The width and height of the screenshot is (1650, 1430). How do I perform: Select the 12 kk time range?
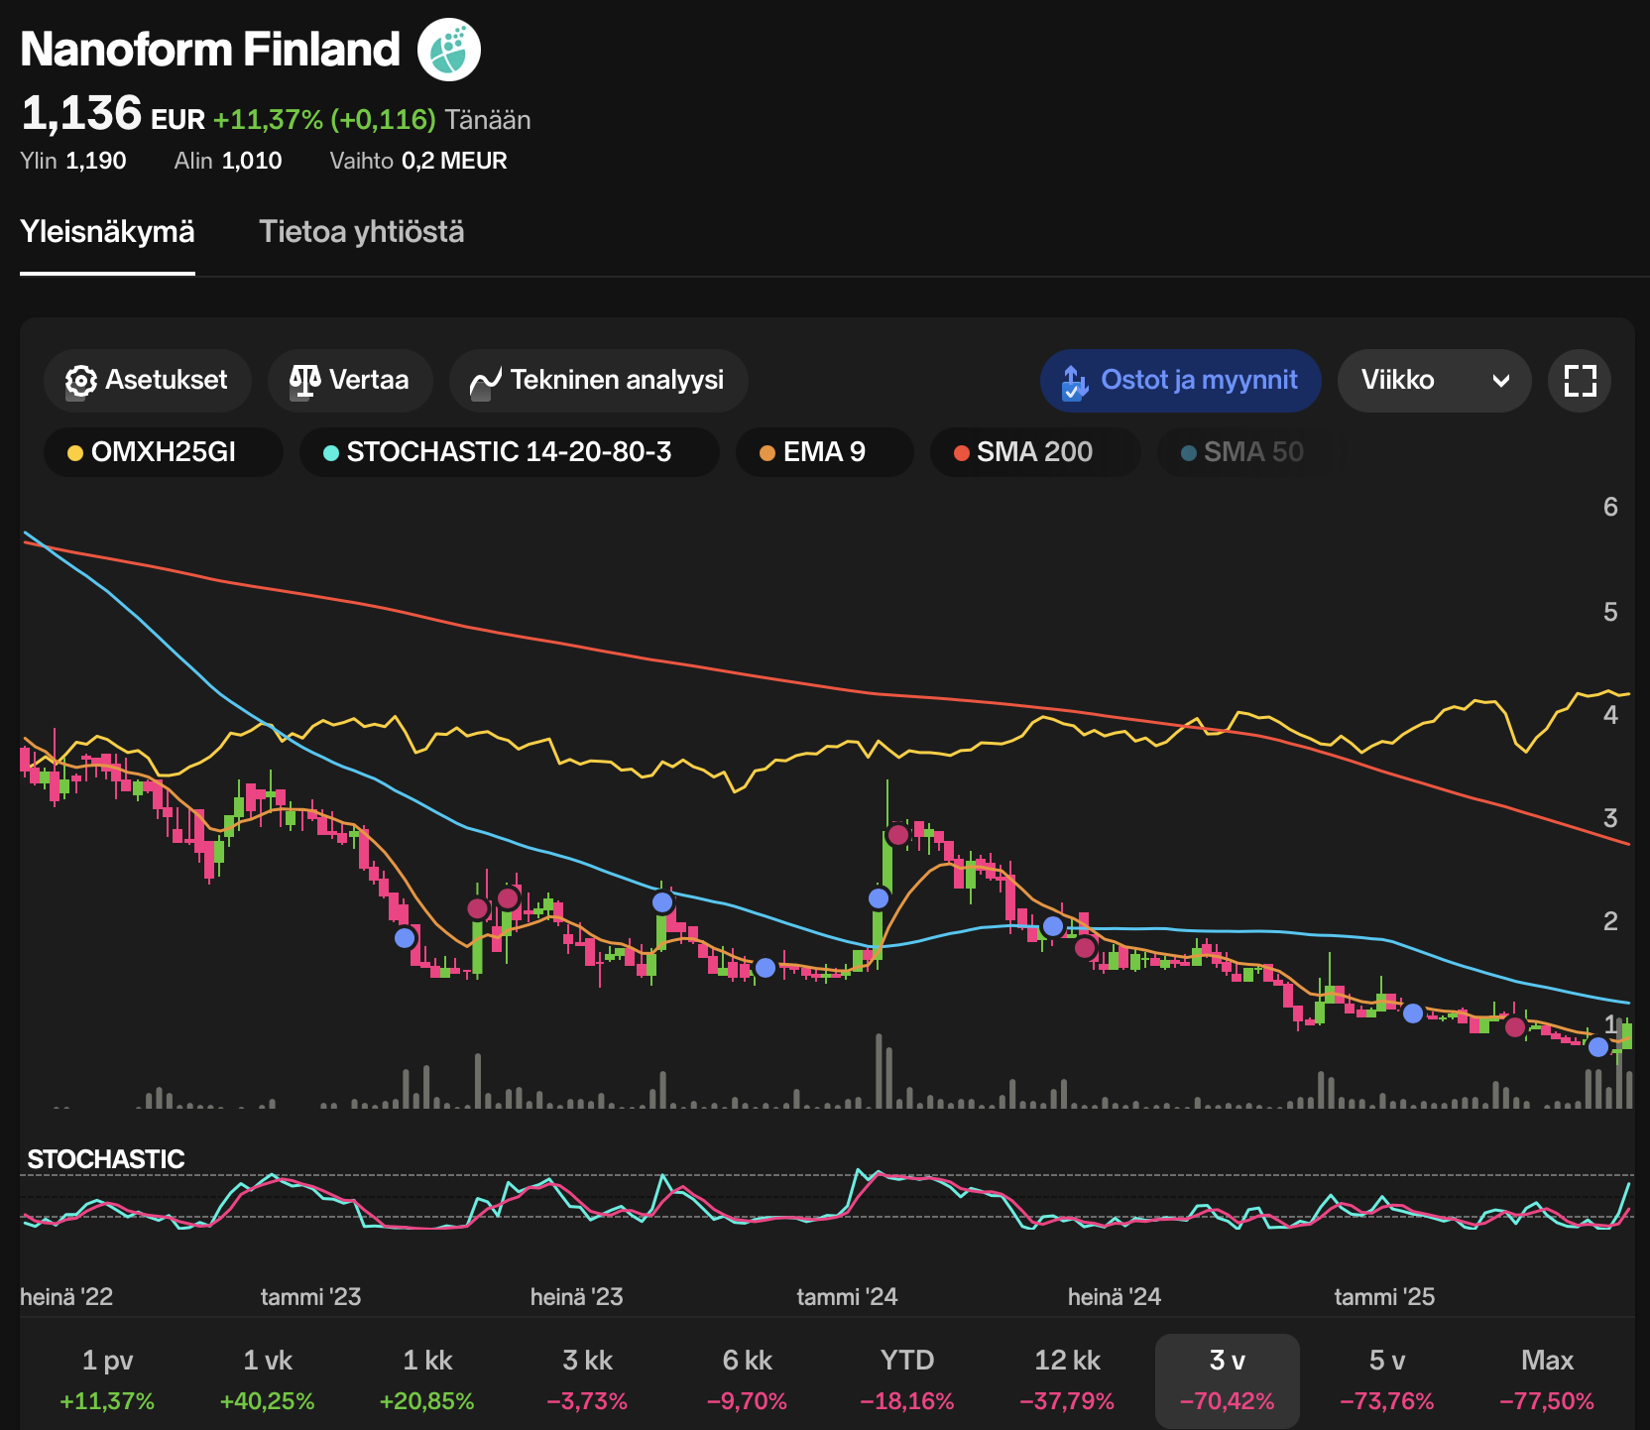[1067, 1380]
